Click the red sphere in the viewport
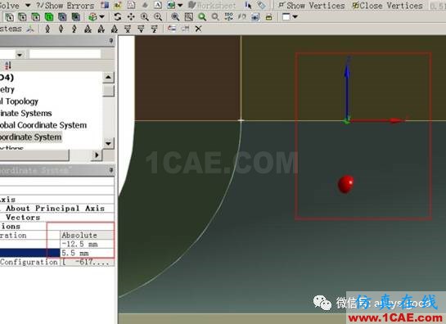The width and height of the screenshot is (446, 324). pos(346,184)
